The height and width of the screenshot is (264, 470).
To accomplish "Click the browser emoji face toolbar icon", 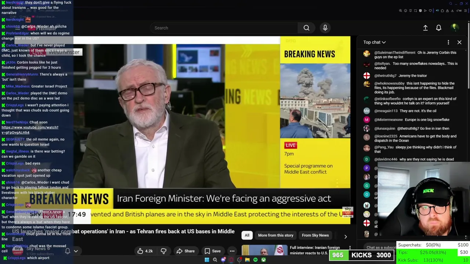I will (x=405, y=11).
